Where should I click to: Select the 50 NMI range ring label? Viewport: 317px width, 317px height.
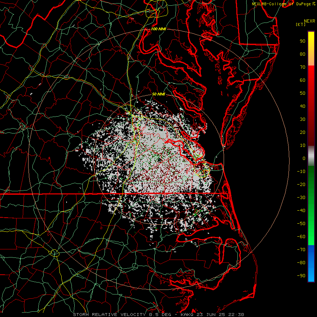tap(158, 94)
